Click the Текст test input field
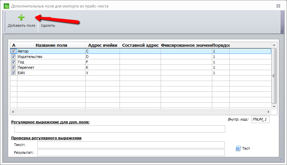 131,145
